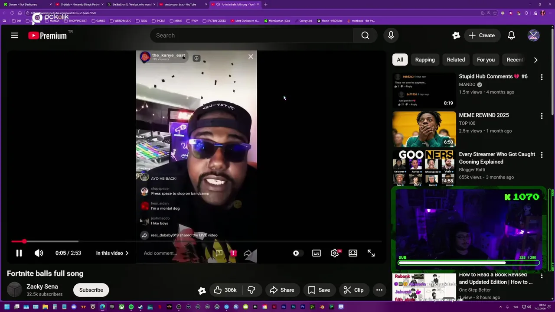Click the browser reload button
555x312 pixels.
coord(12,13)
